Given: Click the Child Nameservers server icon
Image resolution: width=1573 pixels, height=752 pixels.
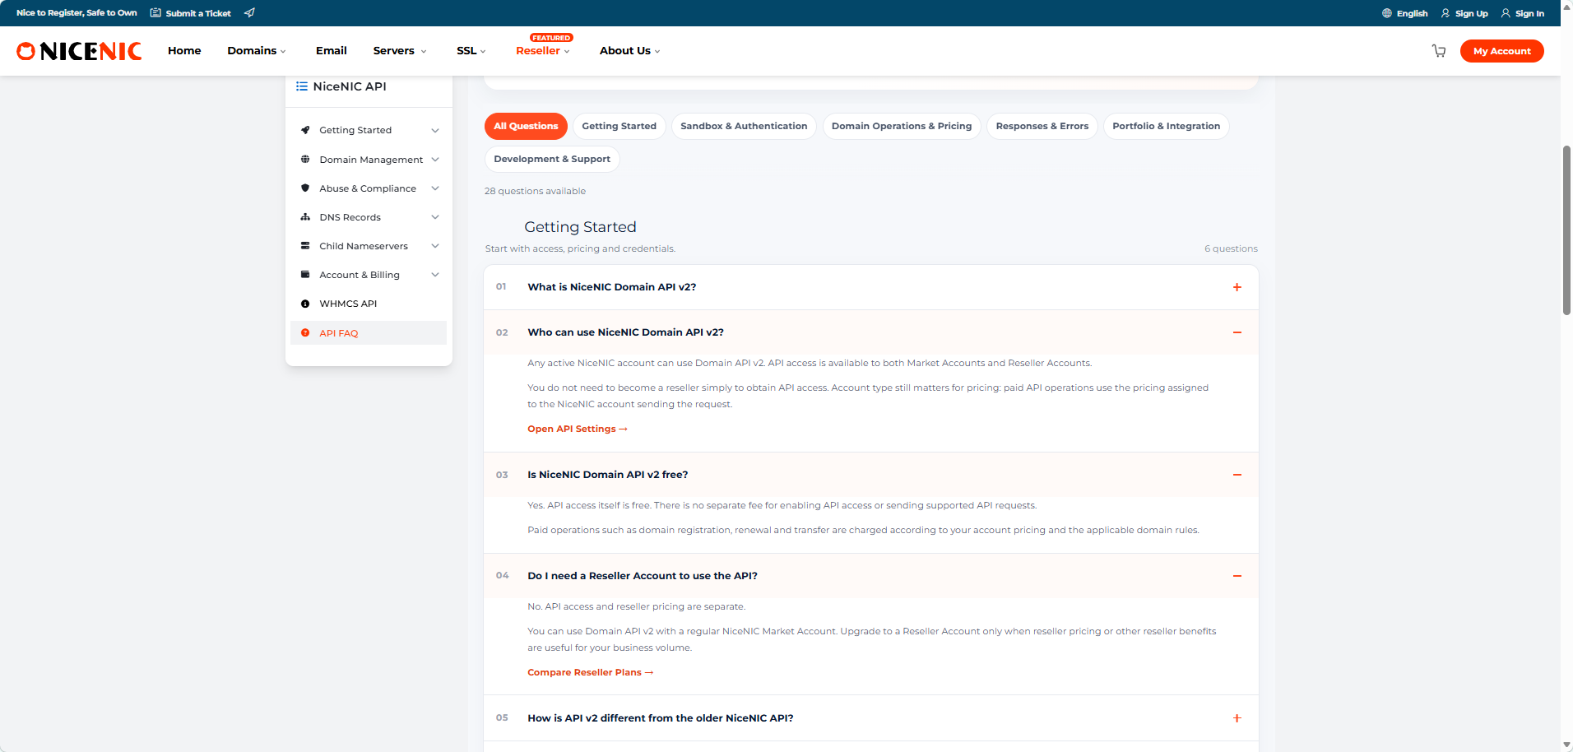Looking at the screenshot, I should [x=305, y=246].
